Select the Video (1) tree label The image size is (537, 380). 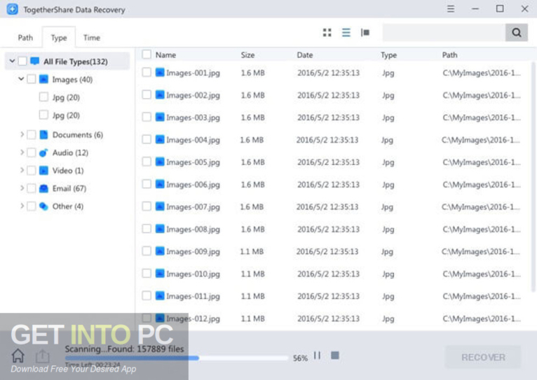68,171
